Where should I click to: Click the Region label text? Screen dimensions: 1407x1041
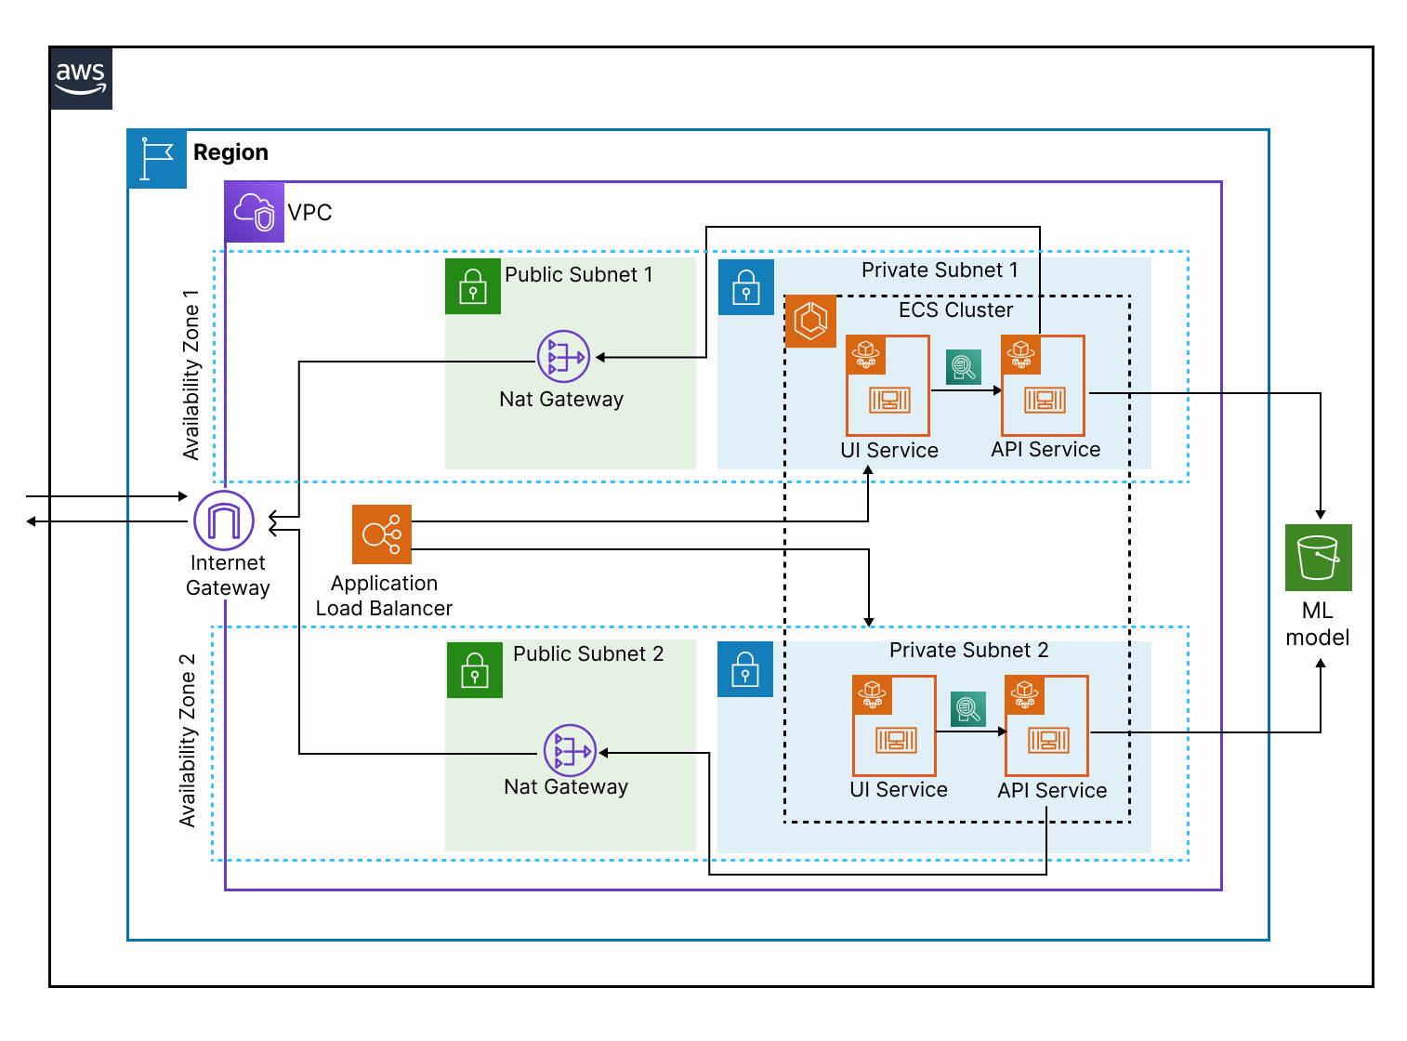(231, 152)
